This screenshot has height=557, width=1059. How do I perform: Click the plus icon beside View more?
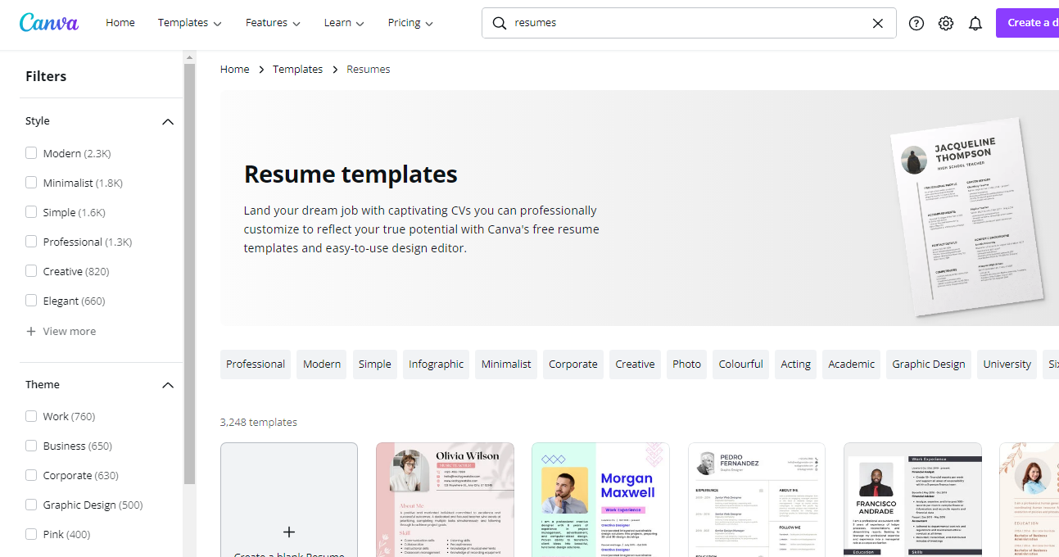click(31, 331)
